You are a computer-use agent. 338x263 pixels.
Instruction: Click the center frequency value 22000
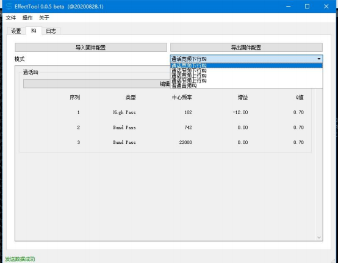[x=185, y=142]
